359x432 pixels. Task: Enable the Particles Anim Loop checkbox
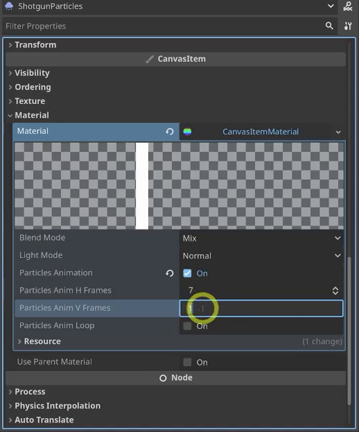(187, 326)
